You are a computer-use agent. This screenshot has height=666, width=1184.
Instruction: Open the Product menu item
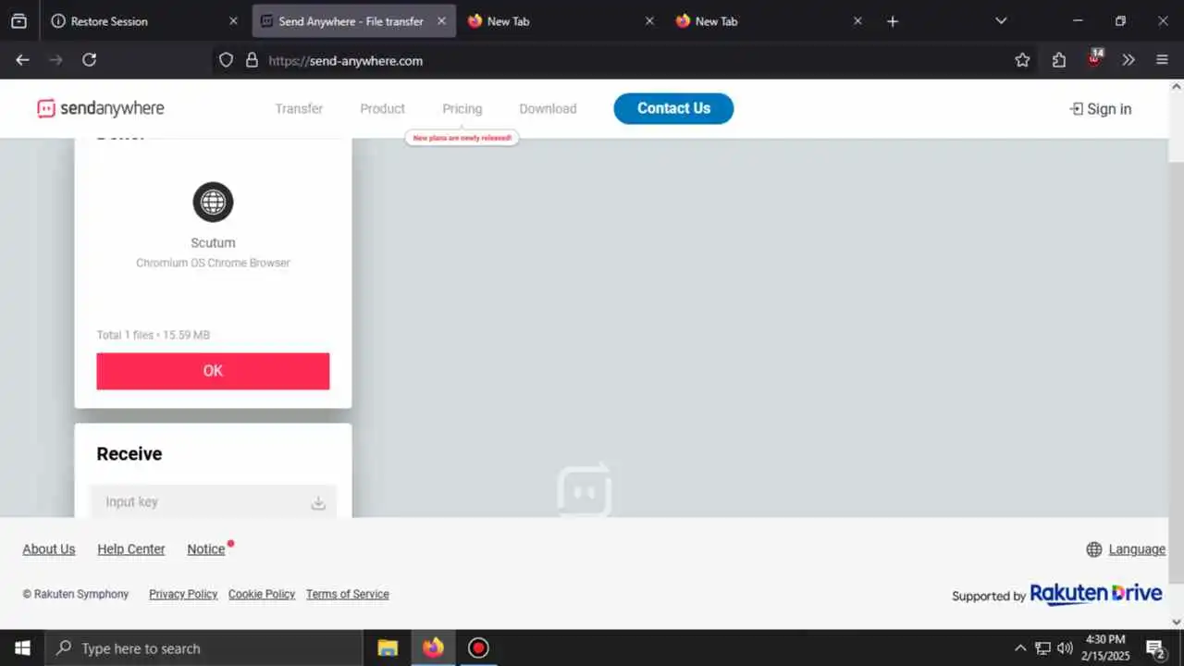coord(383,108)
